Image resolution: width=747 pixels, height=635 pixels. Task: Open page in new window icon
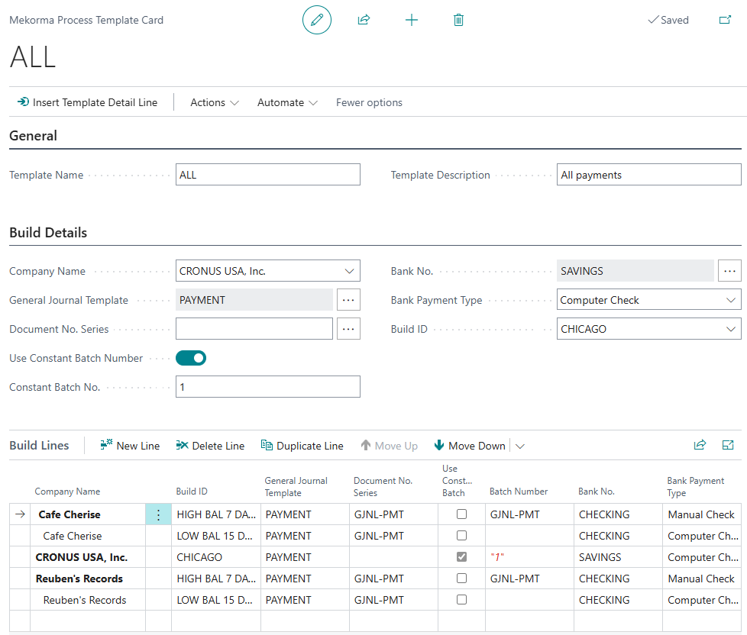point(725,20)
